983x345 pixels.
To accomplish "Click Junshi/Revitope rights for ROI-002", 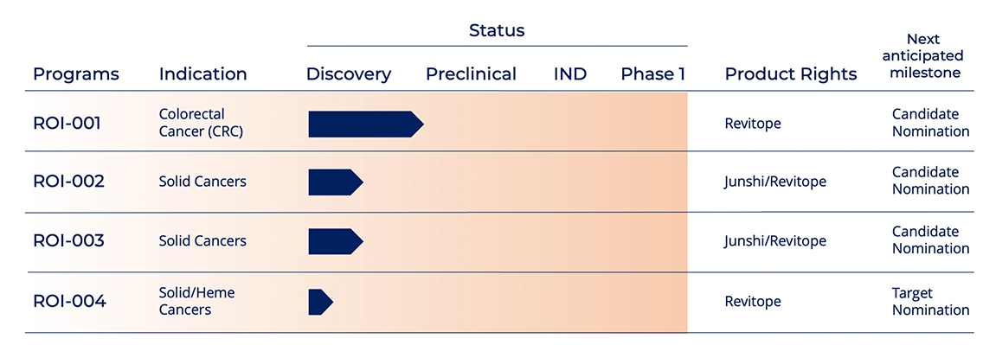I will (775, 182).
